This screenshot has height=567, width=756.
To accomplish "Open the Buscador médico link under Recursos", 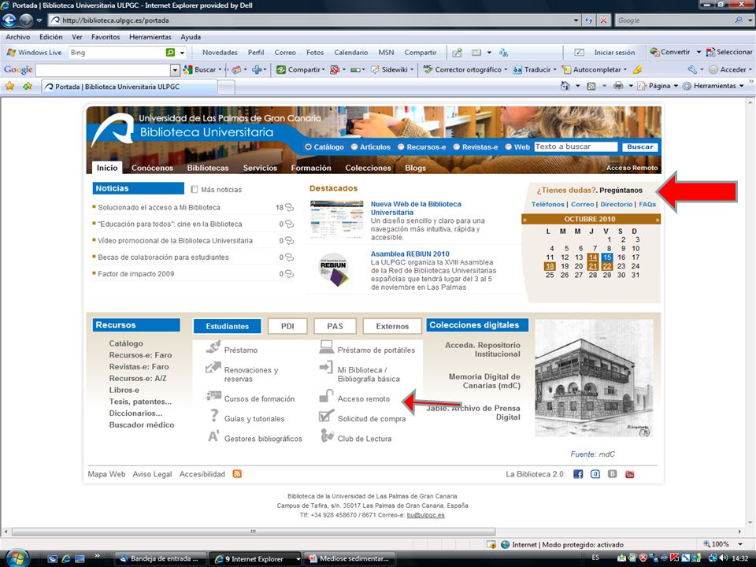I will click(x=141, y=424).
